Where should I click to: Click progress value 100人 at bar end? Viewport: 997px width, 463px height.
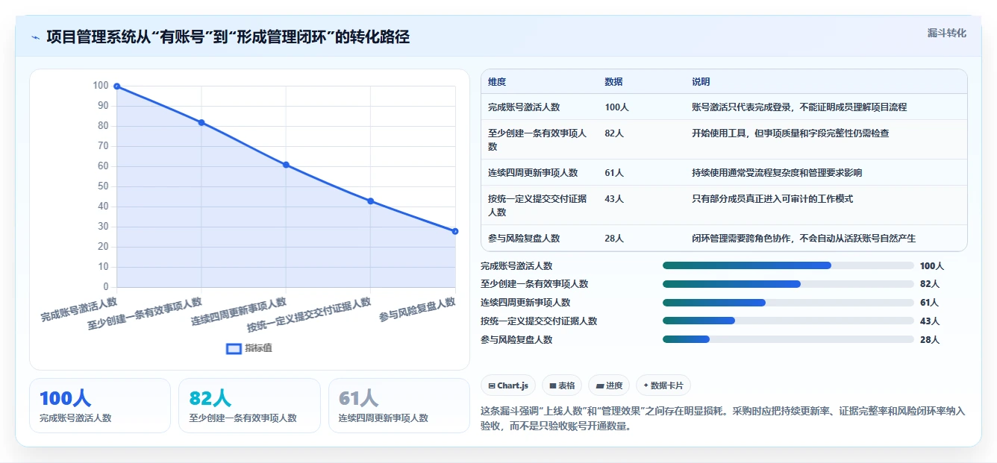coord(932,266)
